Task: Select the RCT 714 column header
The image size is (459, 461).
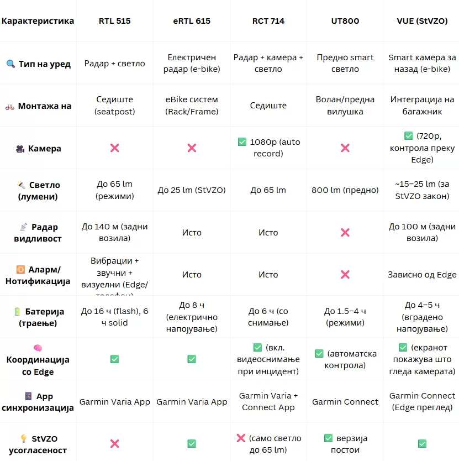Action: [268, 21]
